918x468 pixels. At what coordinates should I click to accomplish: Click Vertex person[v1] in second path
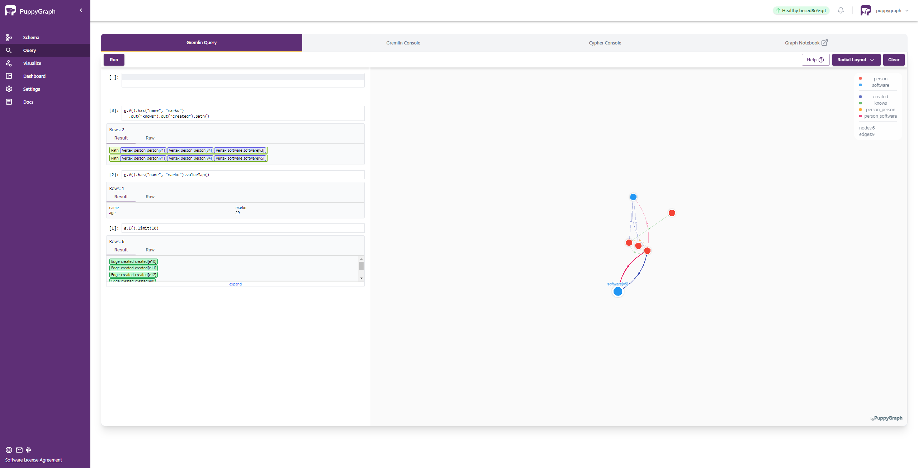[143, 158]
